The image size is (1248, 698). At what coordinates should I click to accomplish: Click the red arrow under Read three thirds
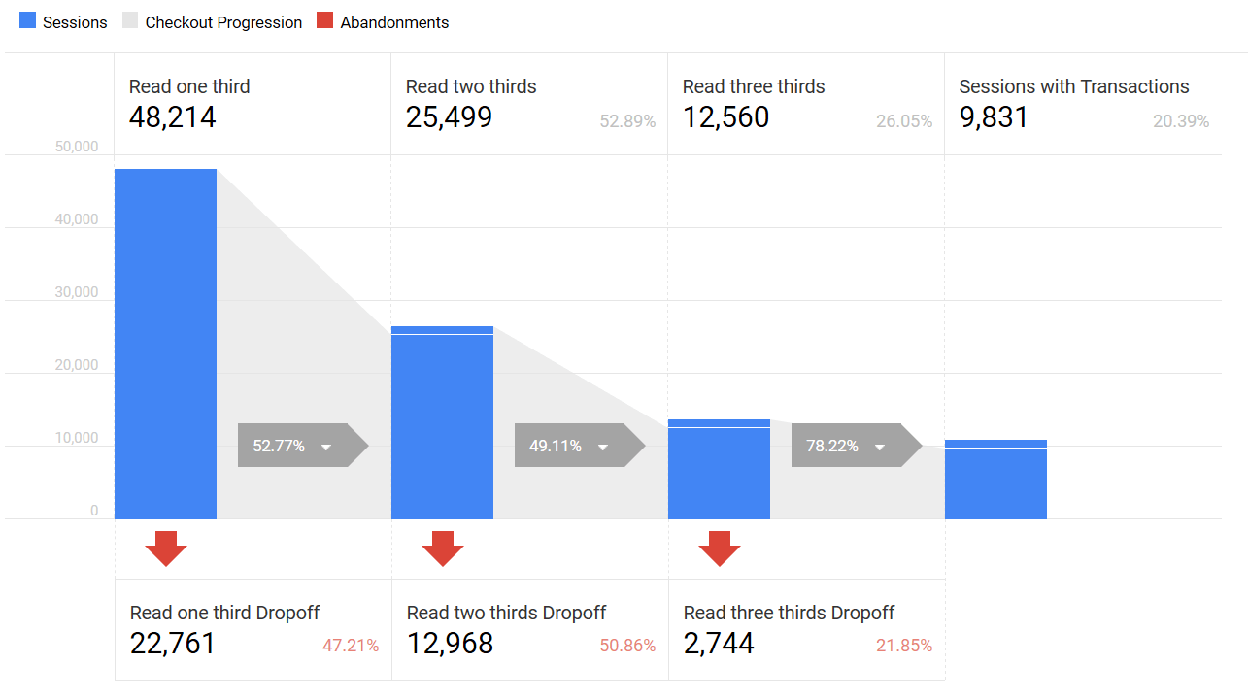pos(720,548)
